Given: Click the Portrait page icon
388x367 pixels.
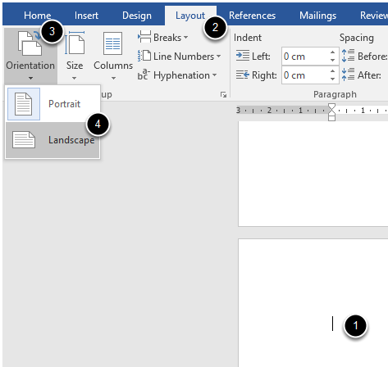Looking at the screenshot, I should click(23, 104).
